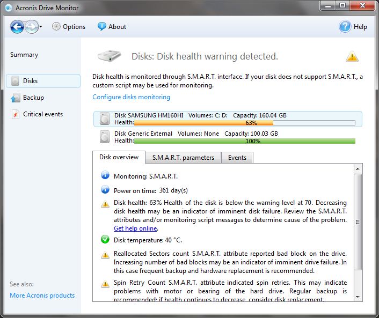Select the Disks sidebar item
Image resolution: width=379 pixels, height=318 pixels.
pos(43,81)
